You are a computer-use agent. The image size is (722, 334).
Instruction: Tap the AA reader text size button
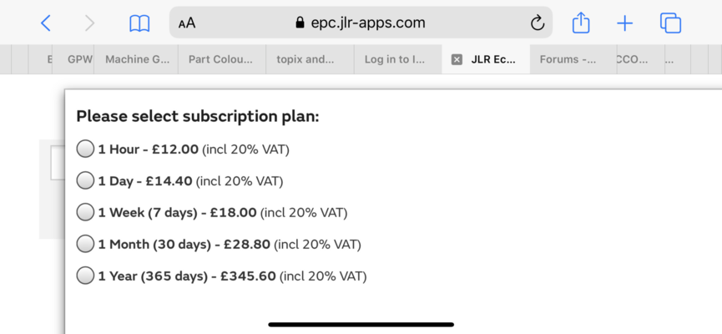[x=187, y=23]
